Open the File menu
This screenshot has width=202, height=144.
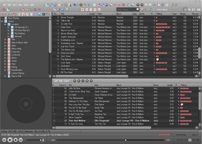click(x=4, y=5)
